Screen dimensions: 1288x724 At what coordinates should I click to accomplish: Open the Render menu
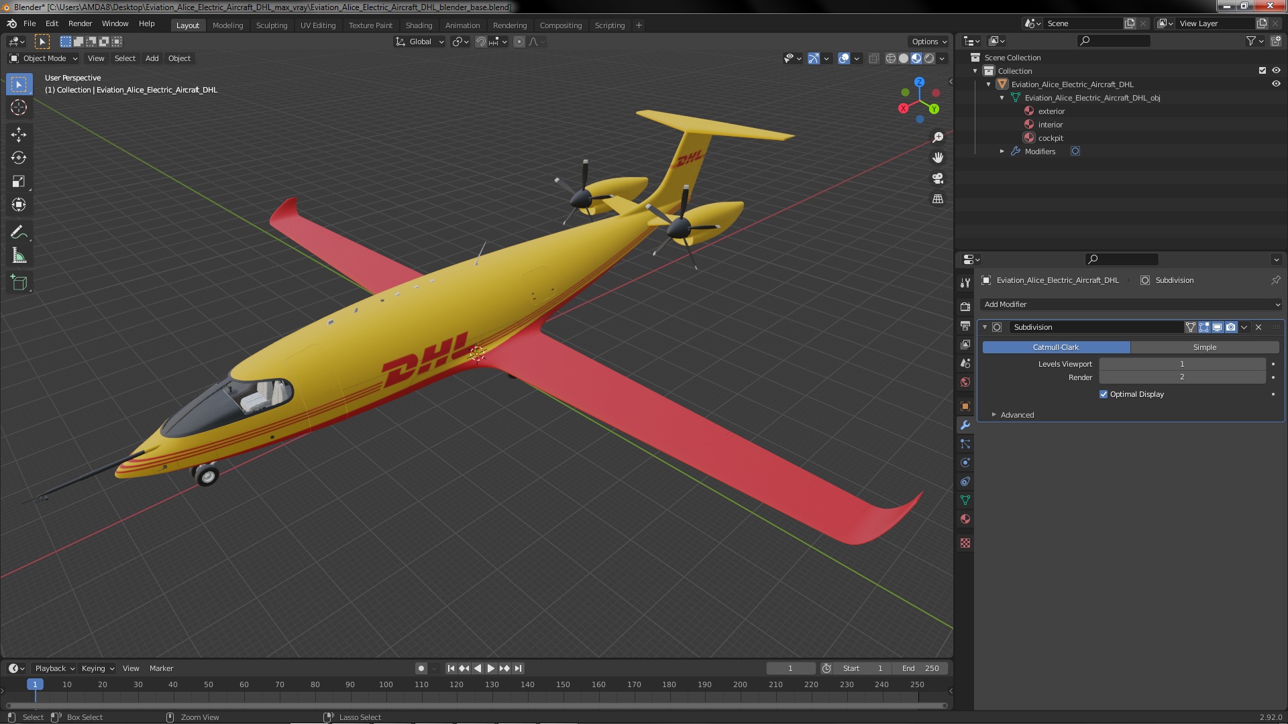point(80,23)
